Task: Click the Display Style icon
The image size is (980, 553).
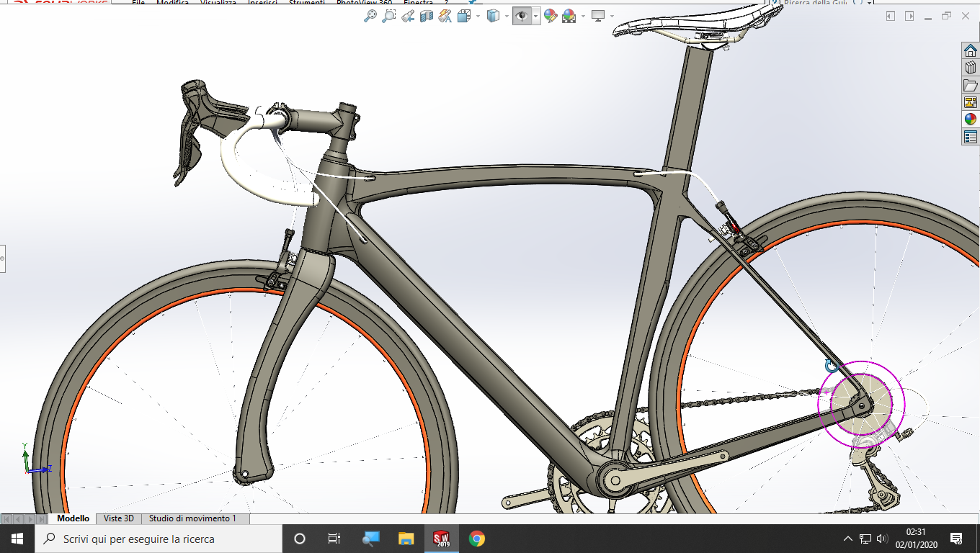Action: pyautogui.click(x=493, y=16)
